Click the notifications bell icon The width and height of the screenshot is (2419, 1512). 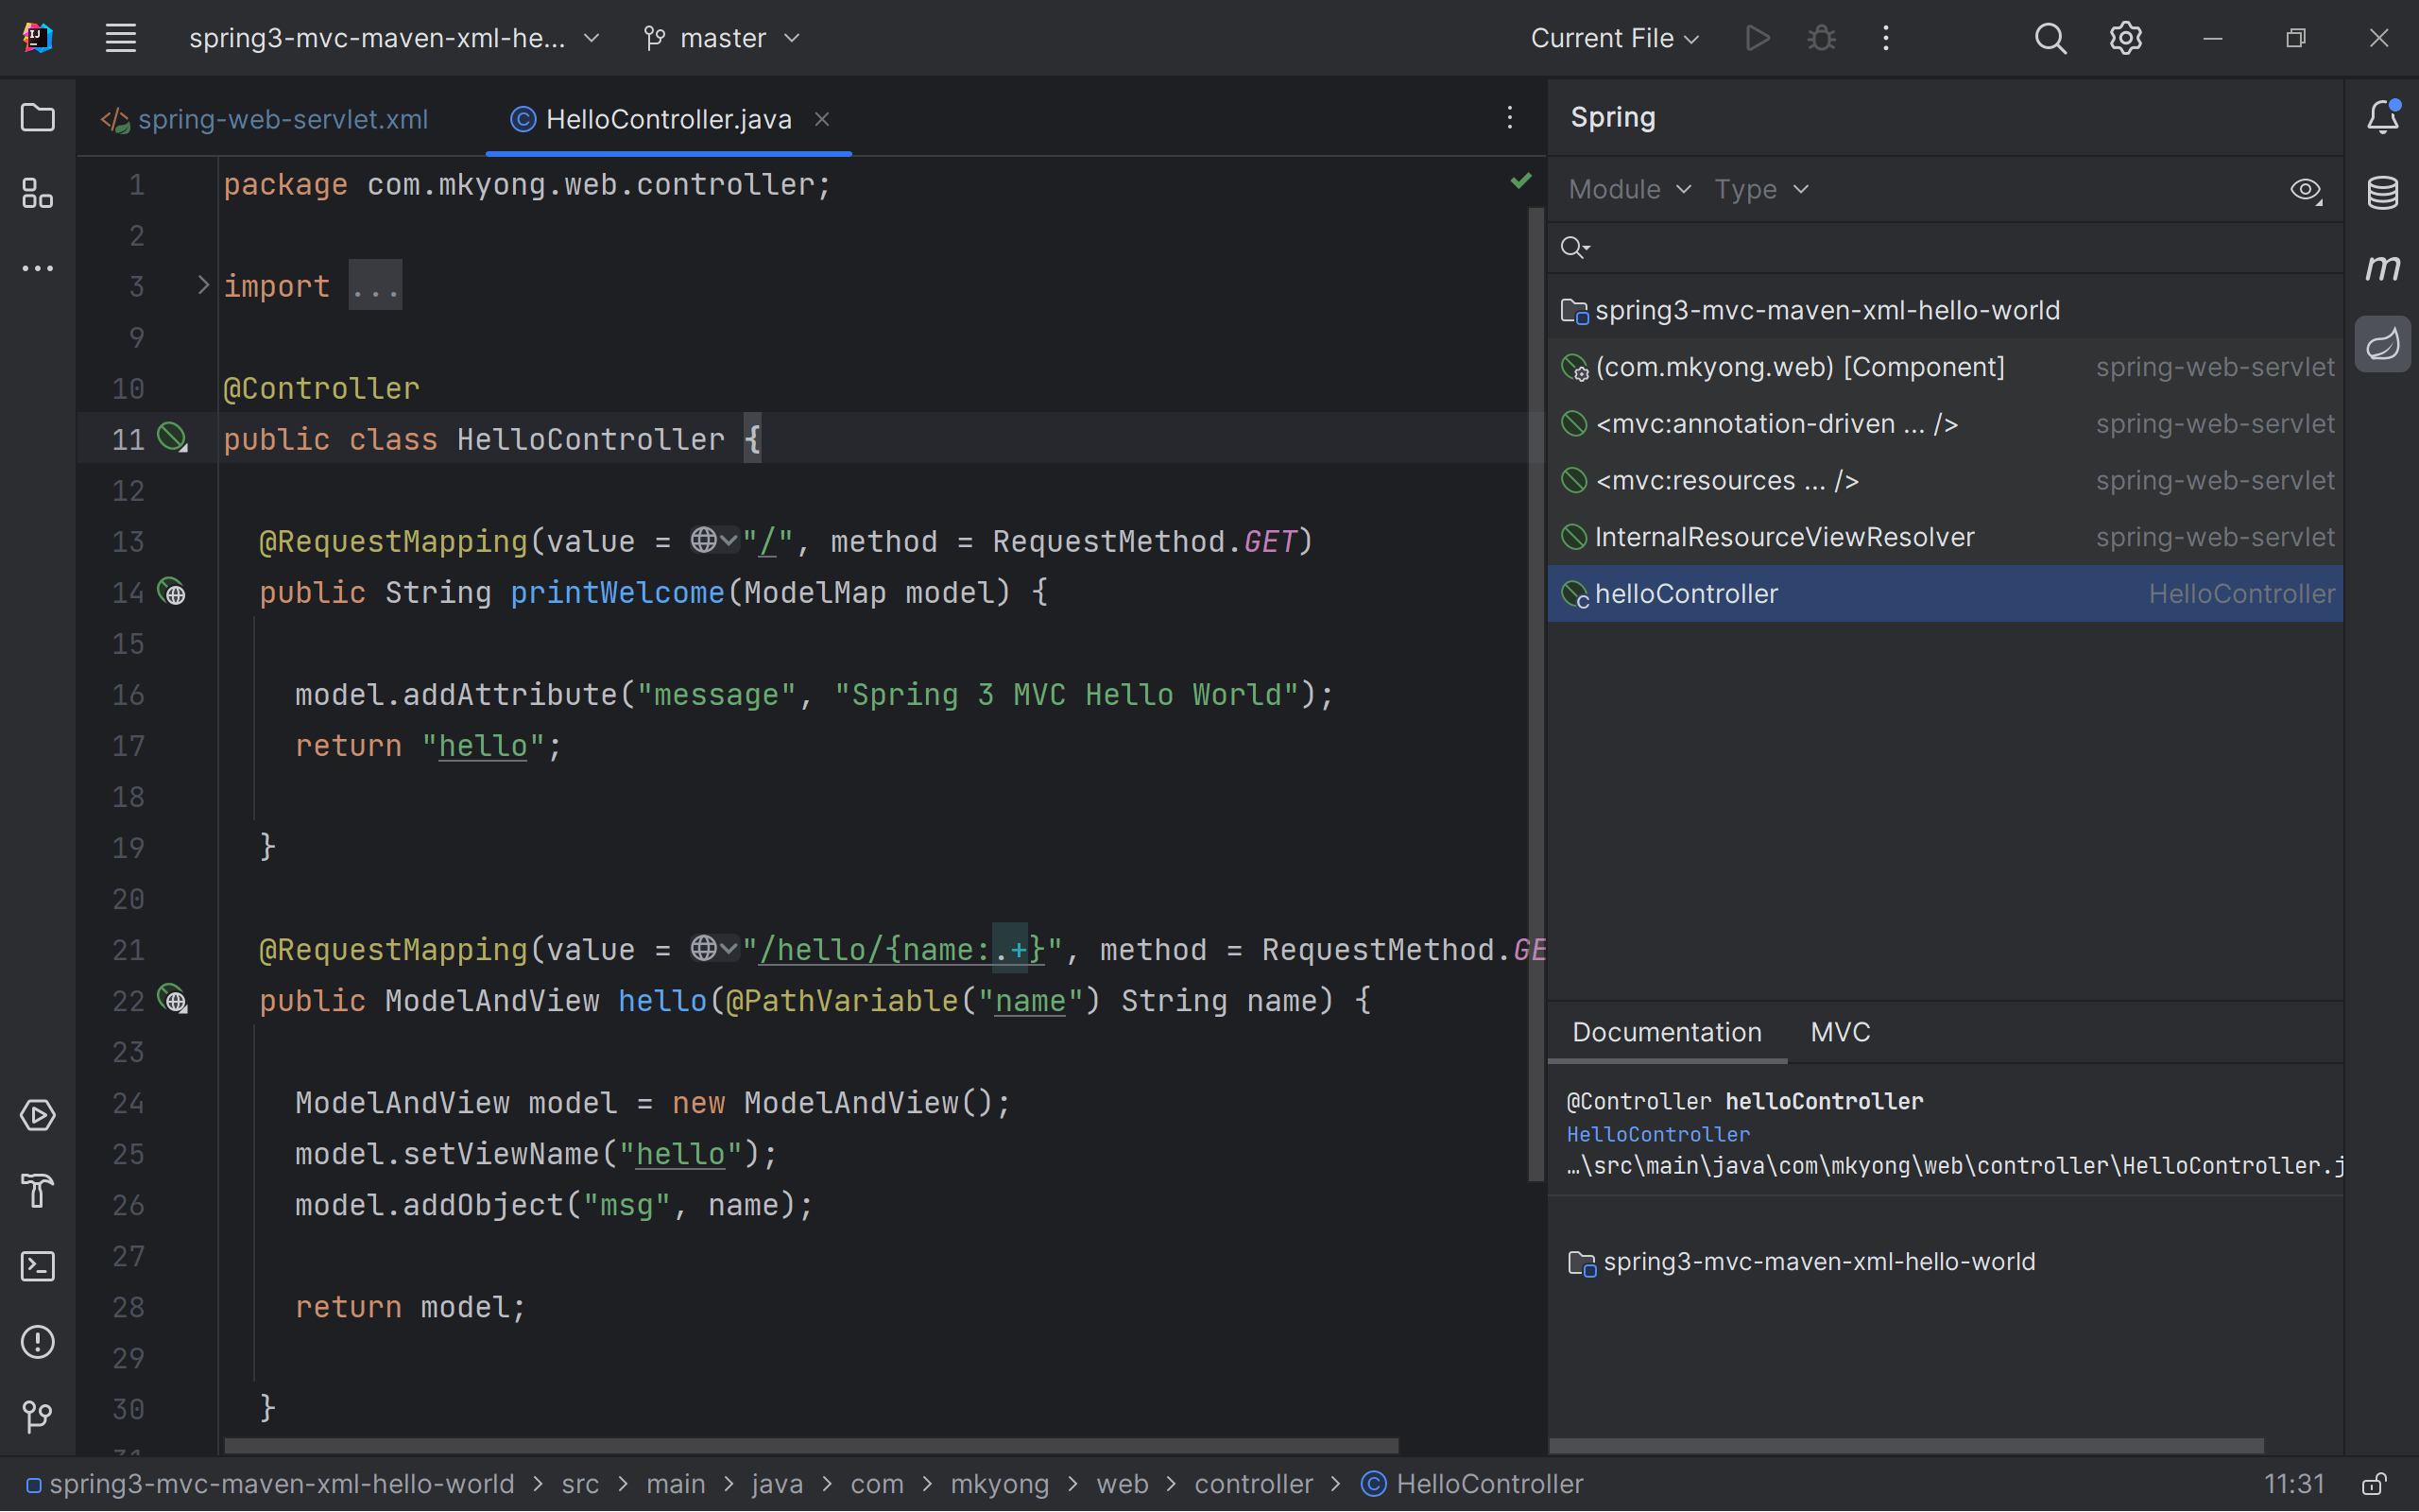2383,115
